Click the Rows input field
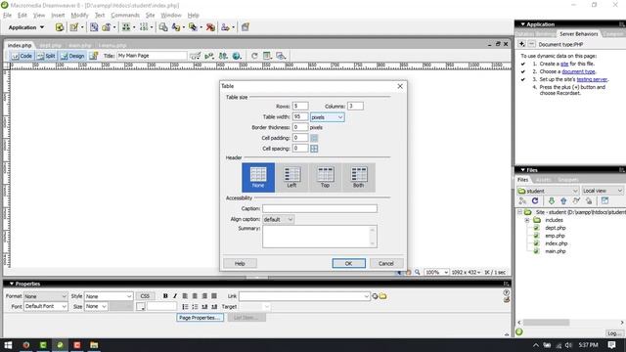This screenshot has width=626, height=352. [300, 107]
